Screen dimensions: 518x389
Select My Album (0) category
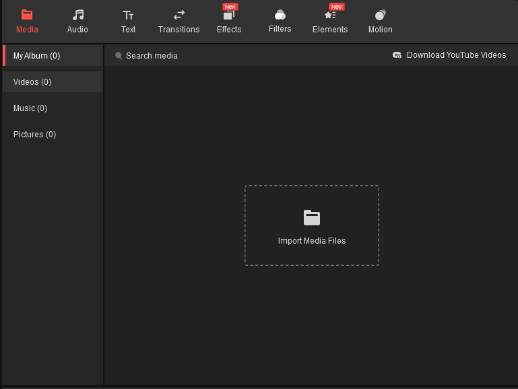(x=53, y=55)
